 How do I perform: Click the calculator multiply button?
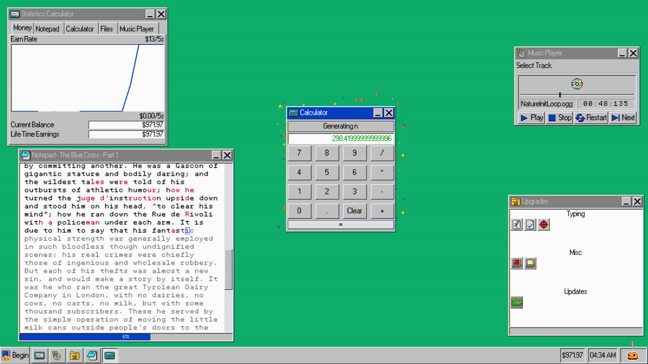tap(382, 172)
